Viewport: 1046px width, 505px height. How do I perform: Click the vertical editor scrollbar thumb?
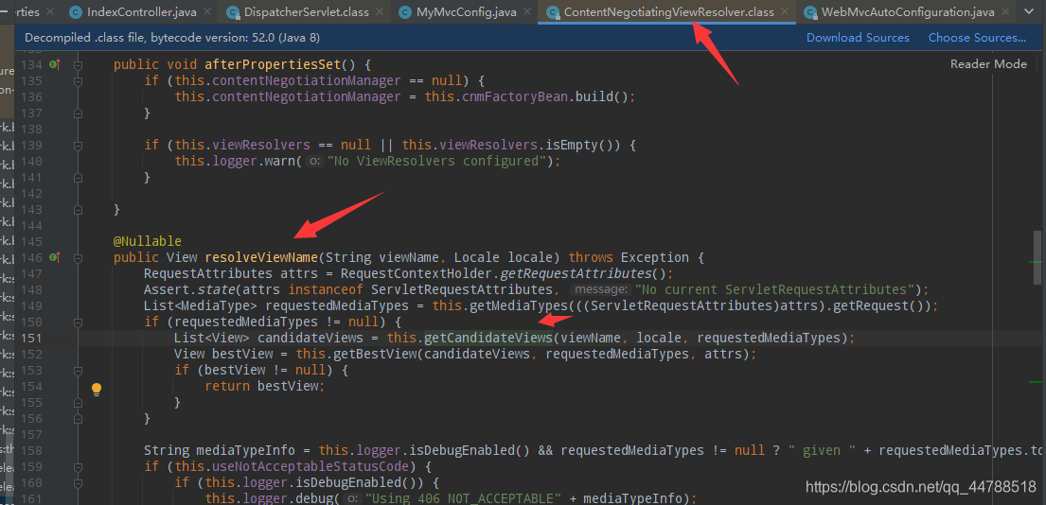tap(1037, 256)
